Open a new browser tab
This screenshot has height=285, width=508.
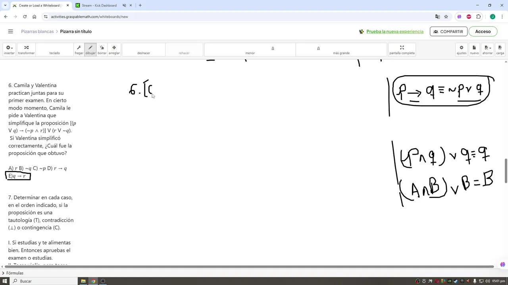tap(140, 6)
